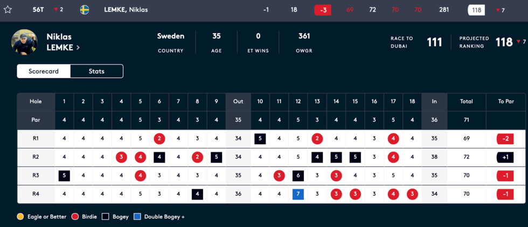Click the Sweden flag icon
528x227 pixels.
click(85, 10)
